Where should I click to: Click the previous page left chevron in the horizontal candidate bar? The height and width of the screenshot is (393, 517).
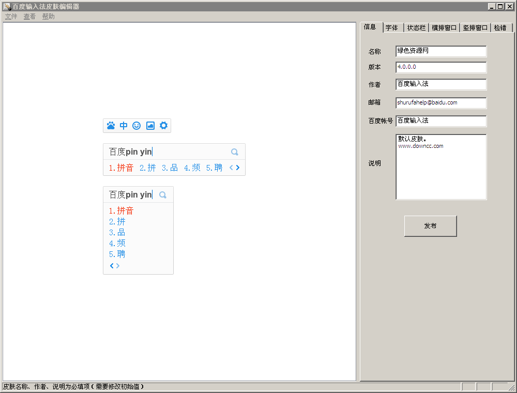231,167
